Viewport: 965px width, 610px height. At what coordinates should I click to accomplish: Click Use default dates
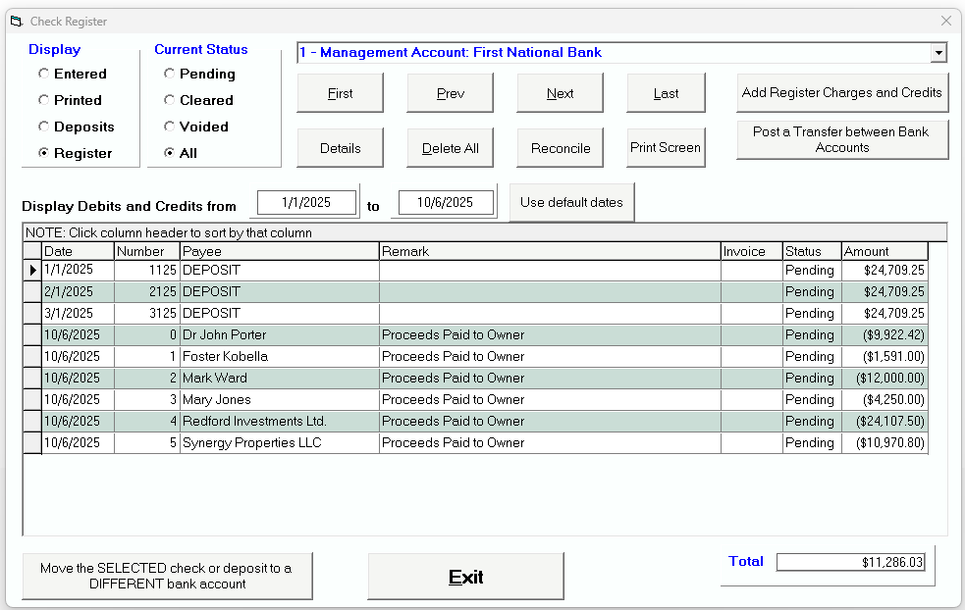571,202
